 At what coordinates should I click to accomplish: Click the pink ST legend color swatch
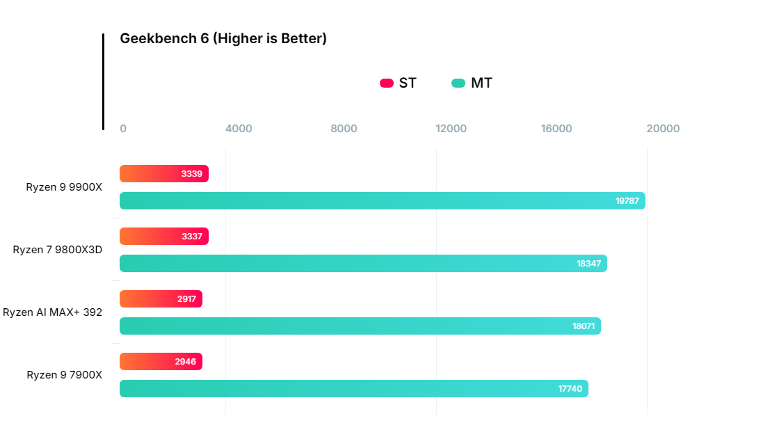[x=387, y=83]
